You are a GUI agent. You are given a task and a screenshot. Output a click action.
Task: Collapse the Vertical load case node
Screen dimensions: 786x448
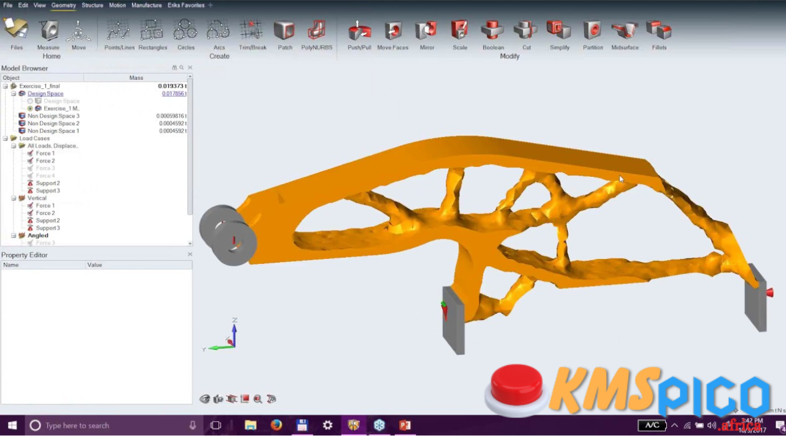pyautogui.click(x=14, y=198)
